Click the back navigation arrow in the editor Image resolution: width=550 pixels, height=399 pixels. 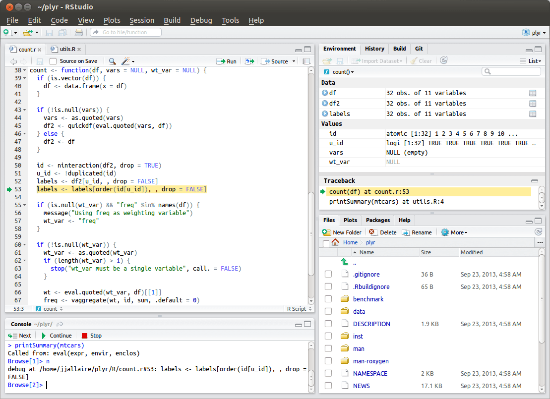pyautogui.click(x=12, y=60)
